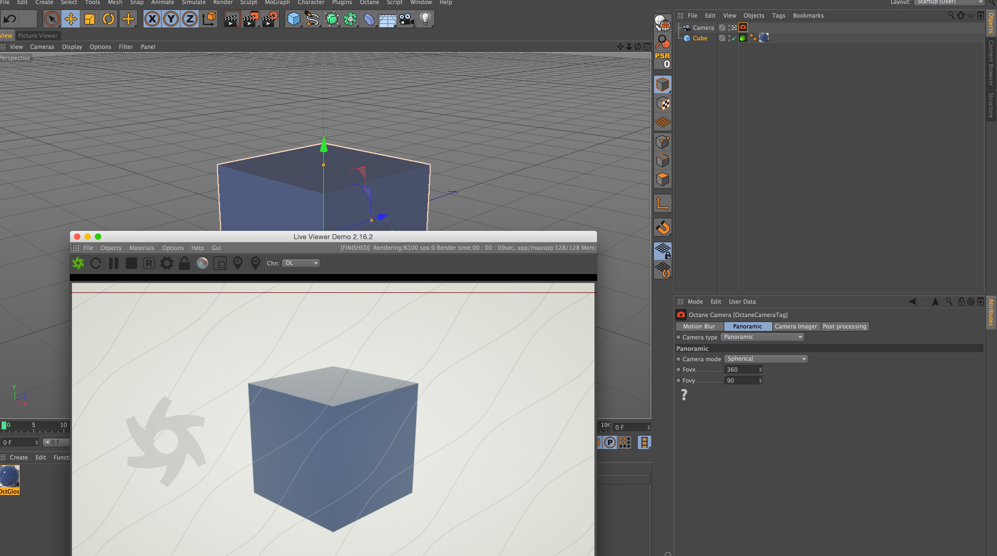Viewport: 997px width, 556px height.
Task: Add a Cube primitive from toolbar
Action: click(x=294, y=18)
